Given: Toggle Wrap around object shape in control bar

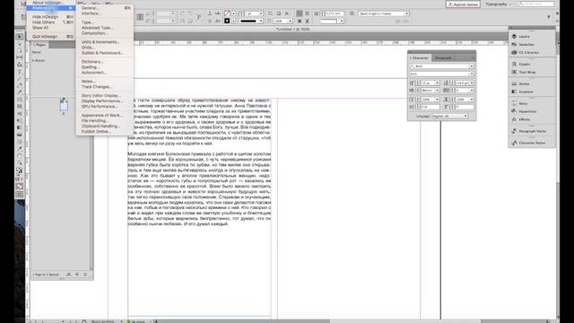Looking at the screenshot, I should point(300,22).
